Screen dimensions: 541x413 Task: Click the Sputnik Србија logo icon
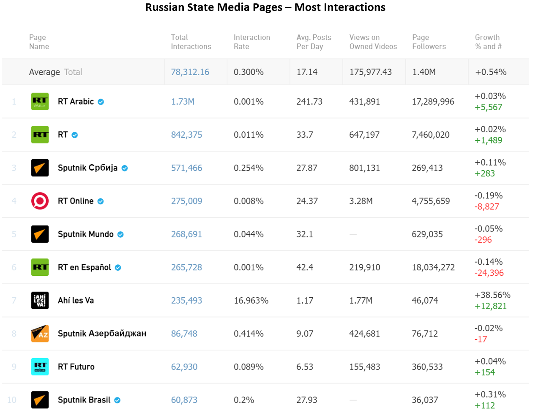pyautogui.click(x=40, y=168)
